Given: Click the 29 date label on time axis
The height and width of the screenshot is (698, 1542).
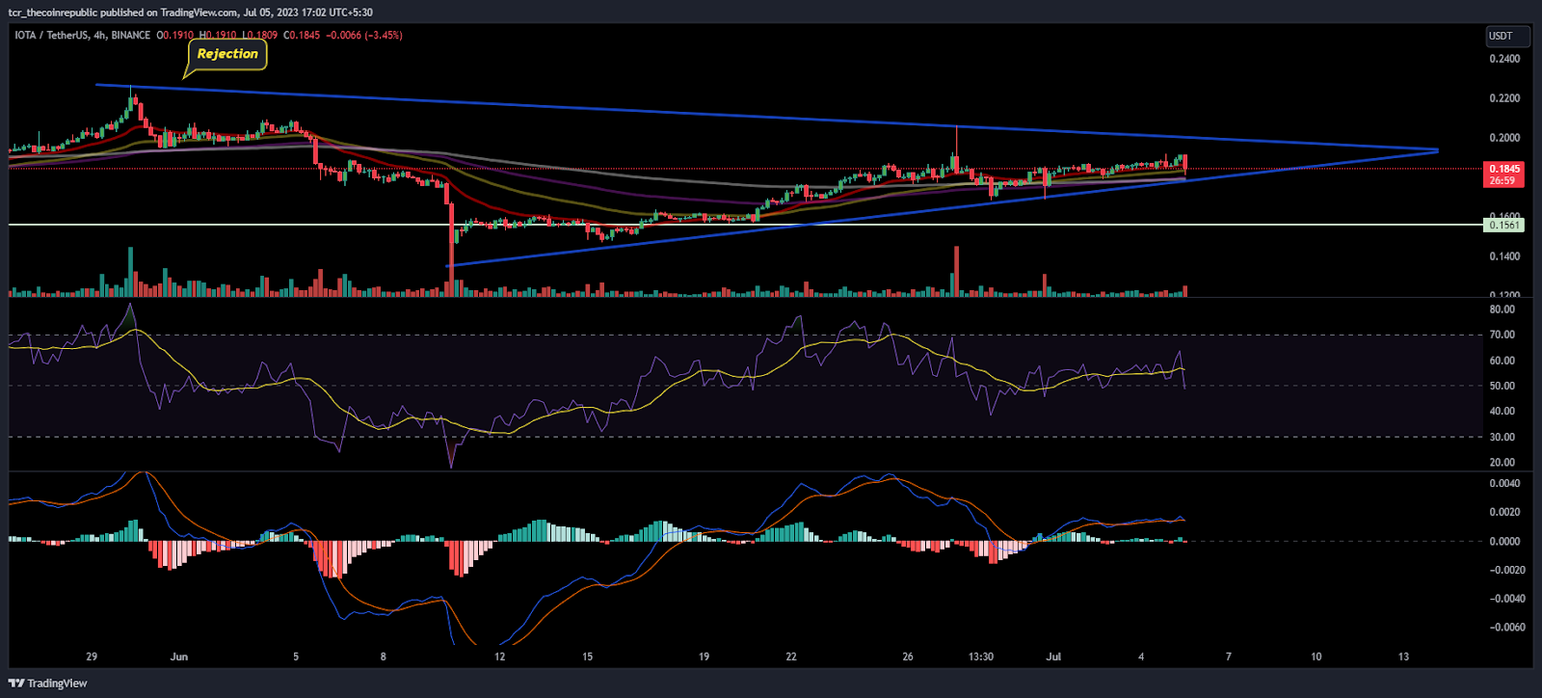Looking at the screenshot, I should (x=92, y=657).
